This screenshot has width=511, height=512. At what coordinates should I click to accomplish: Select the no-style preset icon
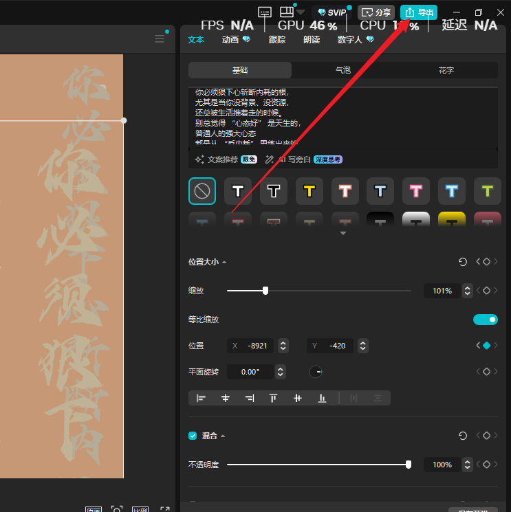(202, 191)
